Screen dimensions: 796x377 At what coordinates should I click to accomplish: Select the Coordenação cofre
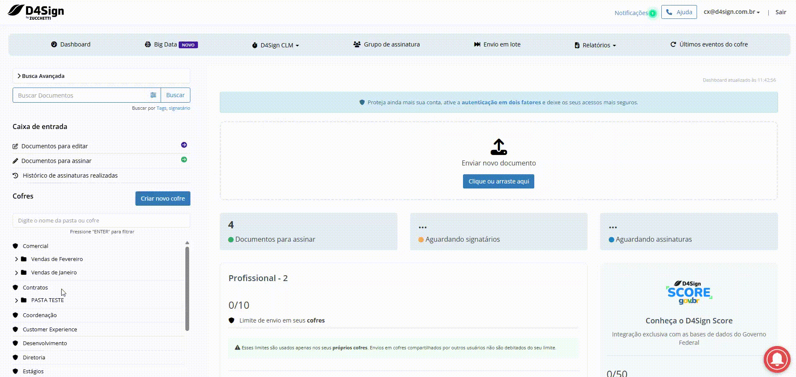(x=40, y=315)
